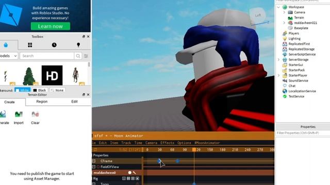Open the Recent clock tab in Toolbox

(x=54, y=45)
